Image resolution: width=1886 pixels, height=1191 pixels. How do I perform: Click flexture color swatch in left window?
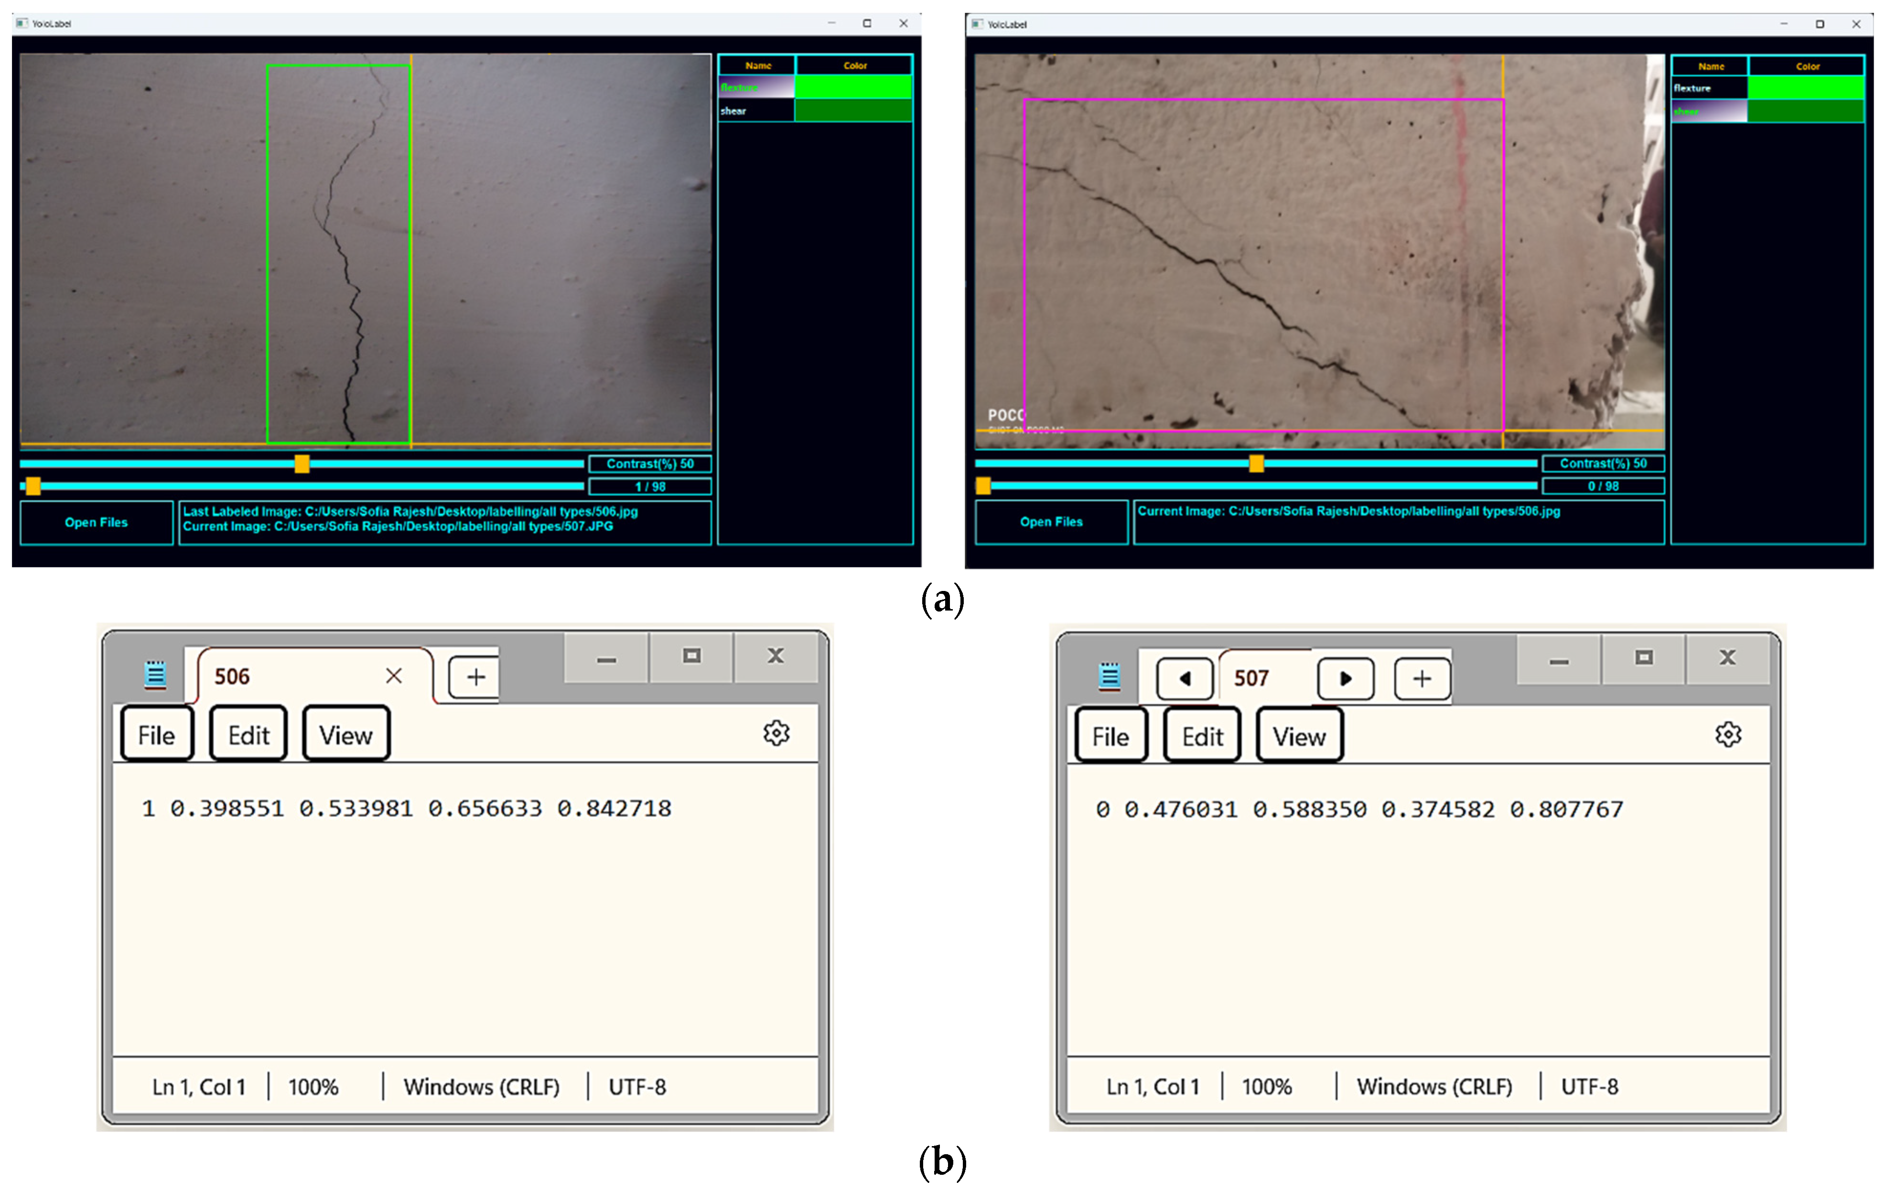point(853,87)
